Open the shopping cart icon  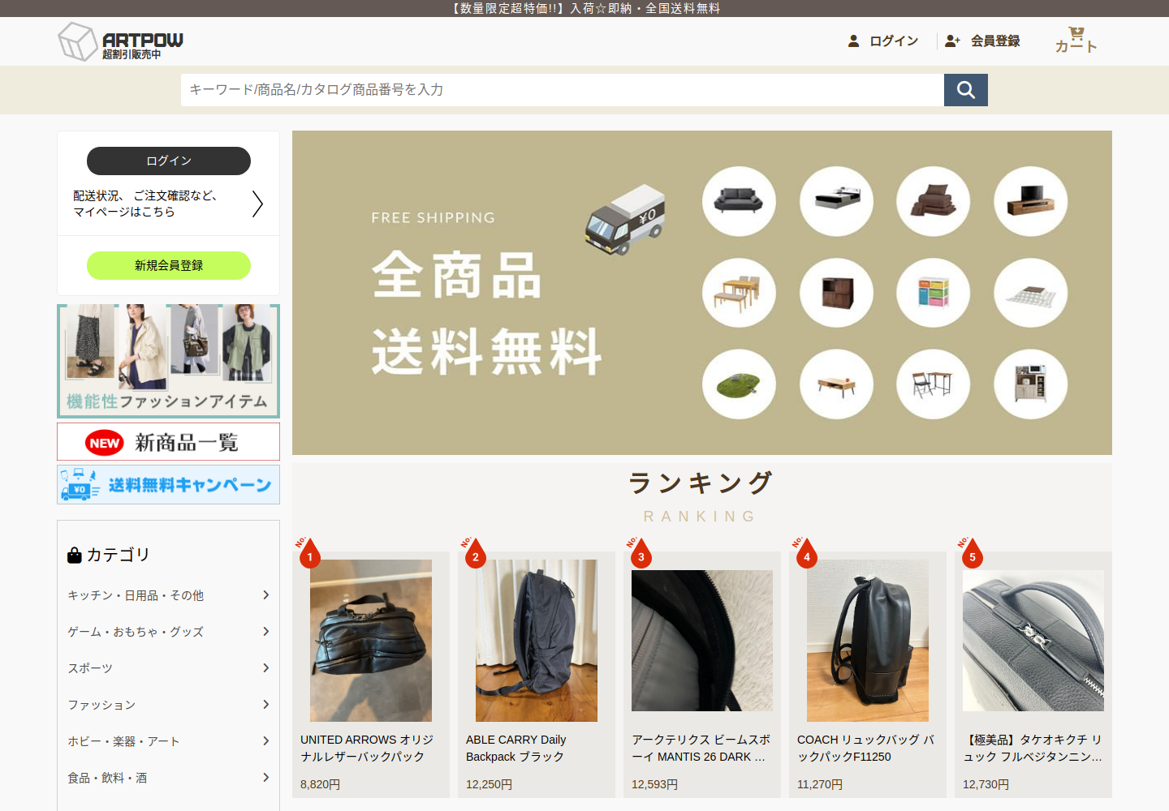(1076, 33)
